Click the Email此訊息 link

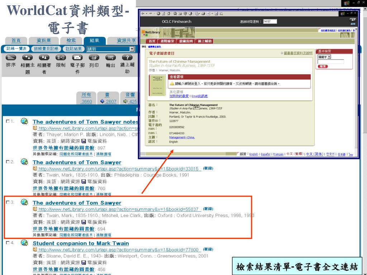[x=200, y=96]
